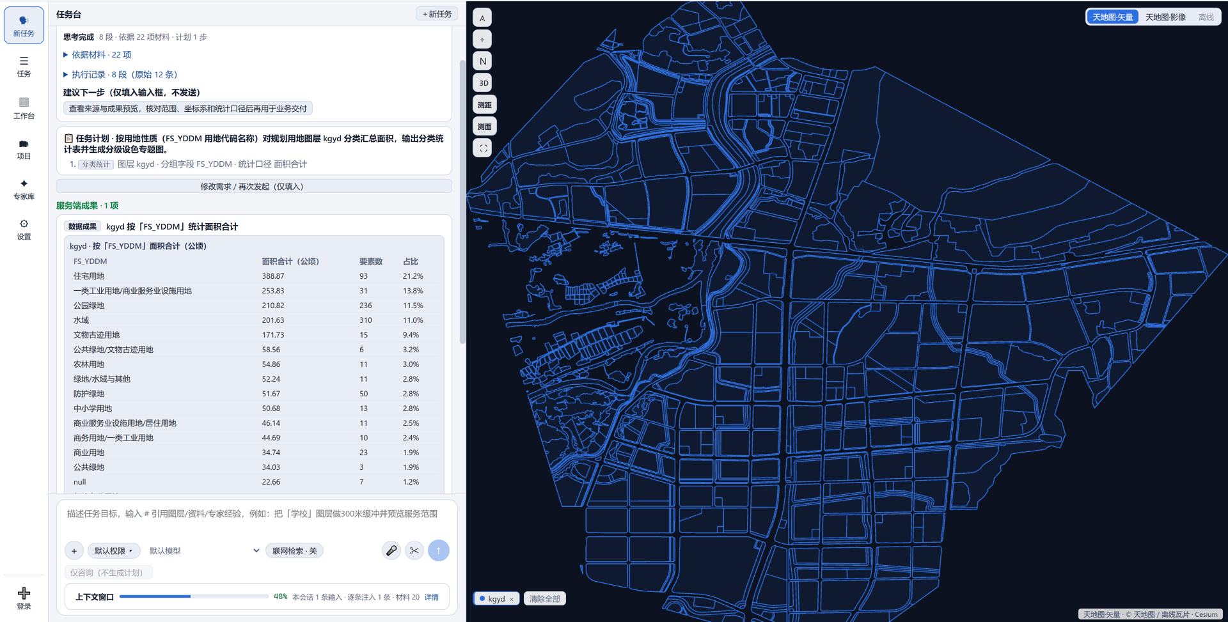Click the suggested next step 查看来源与成果预览 chip

pos(188,109)
